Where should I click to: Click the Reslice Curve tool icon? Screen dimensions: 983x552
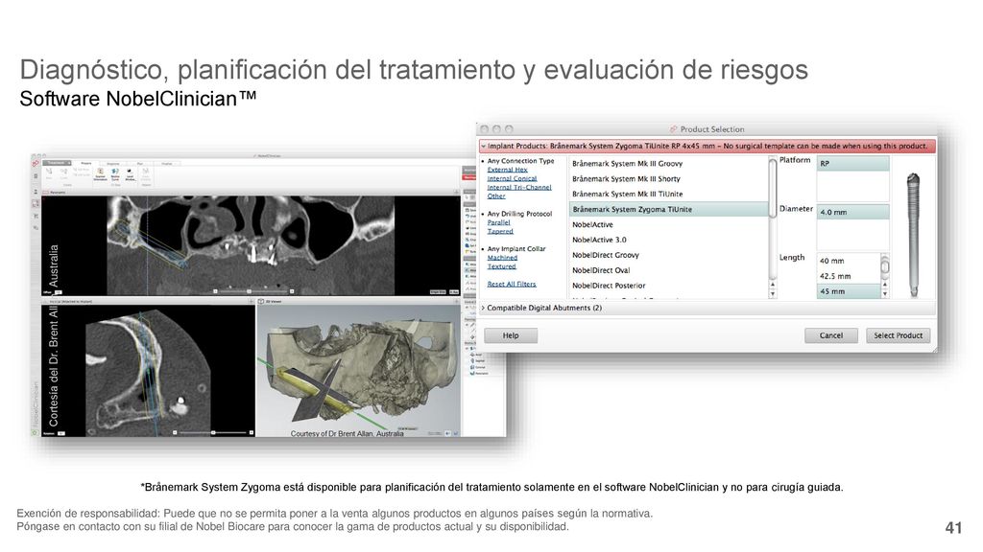[115, 173]
